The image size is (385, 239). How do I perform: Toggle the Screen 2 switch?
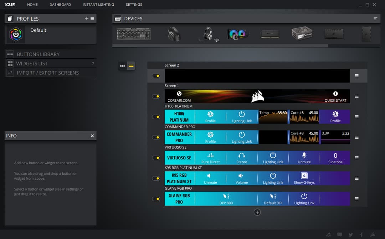(x=156, y=76)
